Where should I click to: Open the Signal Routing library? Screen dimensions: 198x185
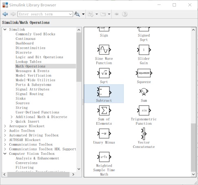pyautogui.click(x=29, y=94)
